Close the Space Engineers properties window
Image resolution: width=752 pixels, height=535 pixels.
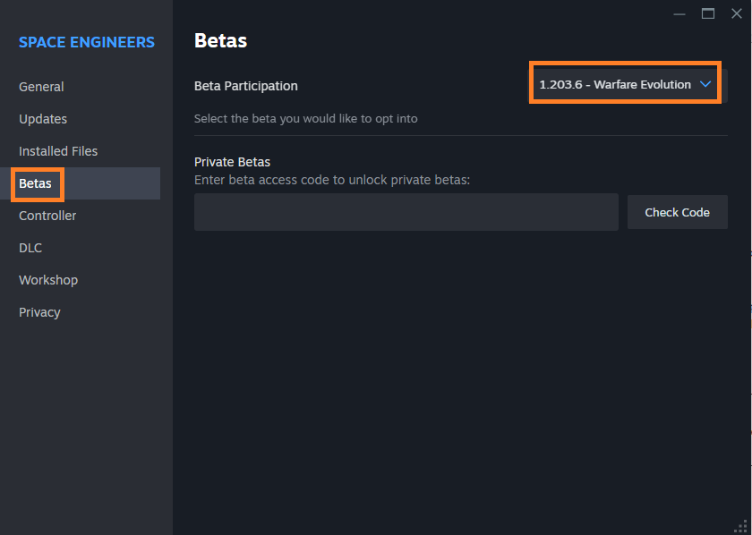pyautogui.click(x=737, y=13)
